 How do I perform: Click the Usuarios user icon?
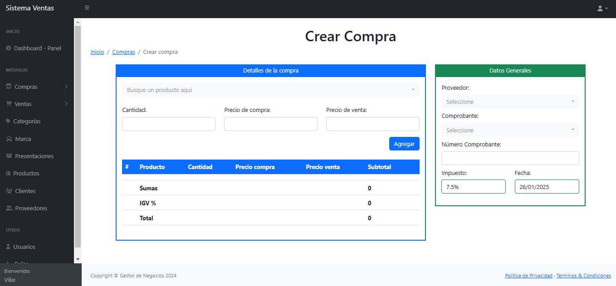(x=8, y=247)
